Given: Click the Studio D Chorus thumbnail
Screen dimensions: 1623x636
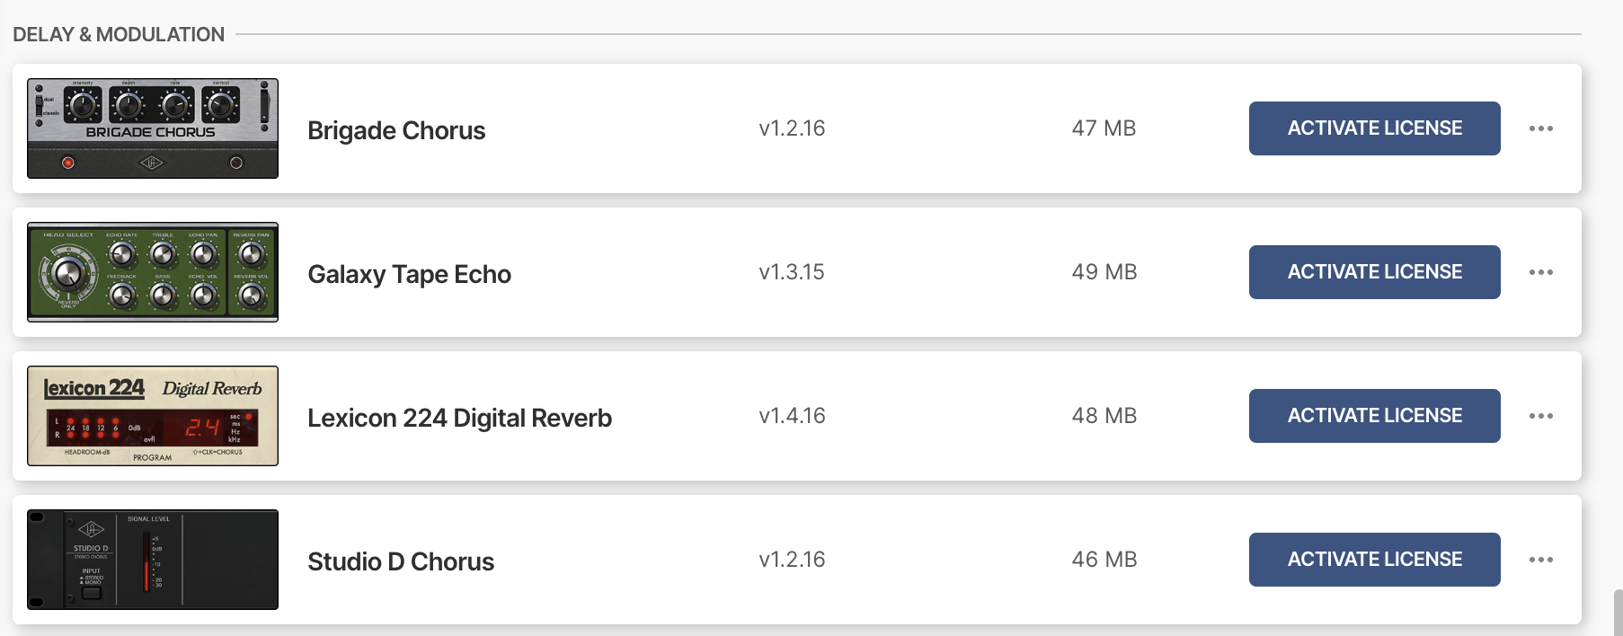Looking at the screenshot, I should pyautogui.click(x=153, y=560).
